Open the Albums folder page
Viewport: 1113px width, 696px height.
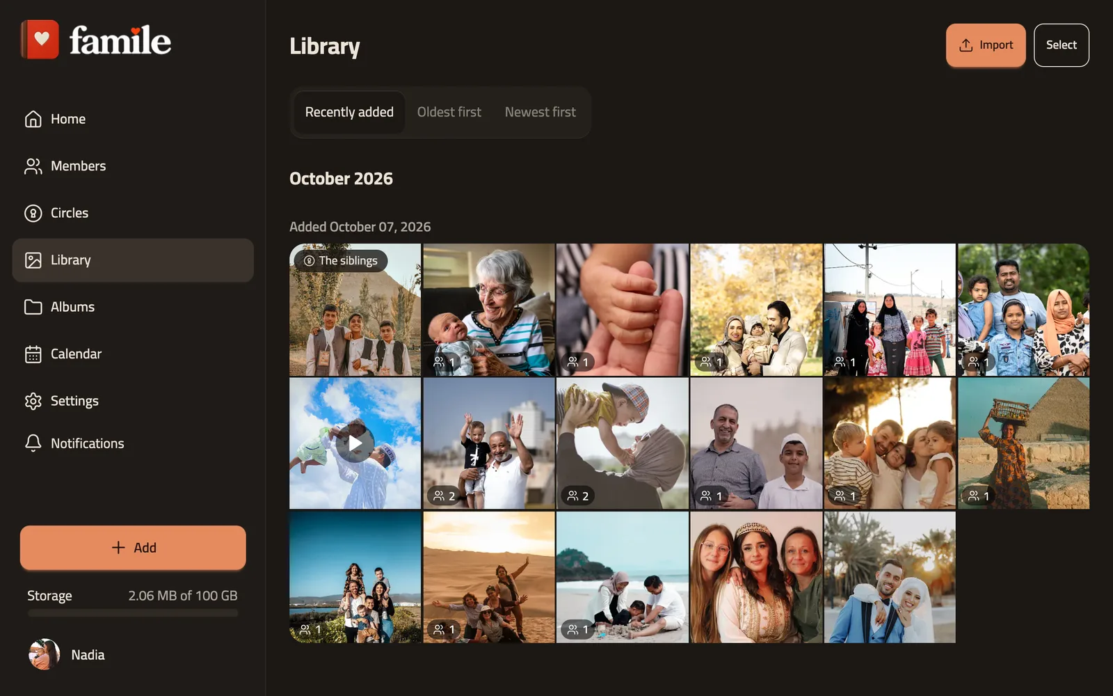coord(132,307)
